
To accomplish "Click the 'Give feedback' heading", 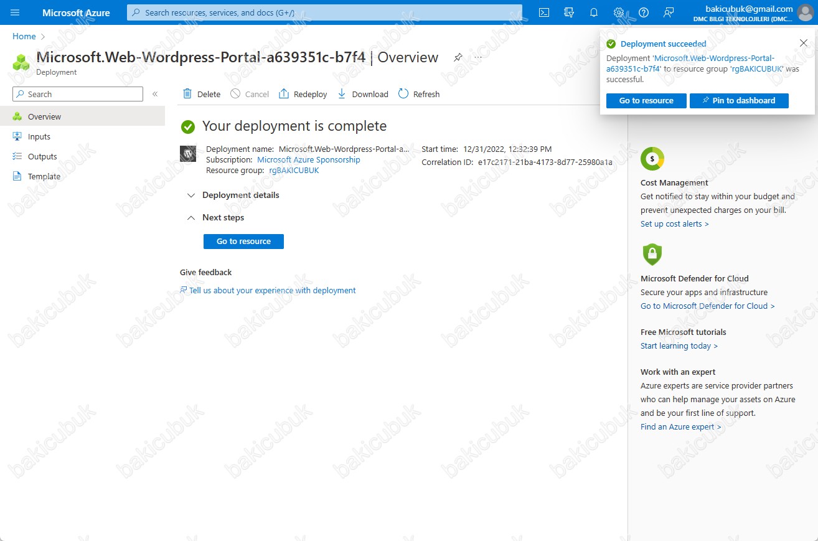I will click(205, 273).
